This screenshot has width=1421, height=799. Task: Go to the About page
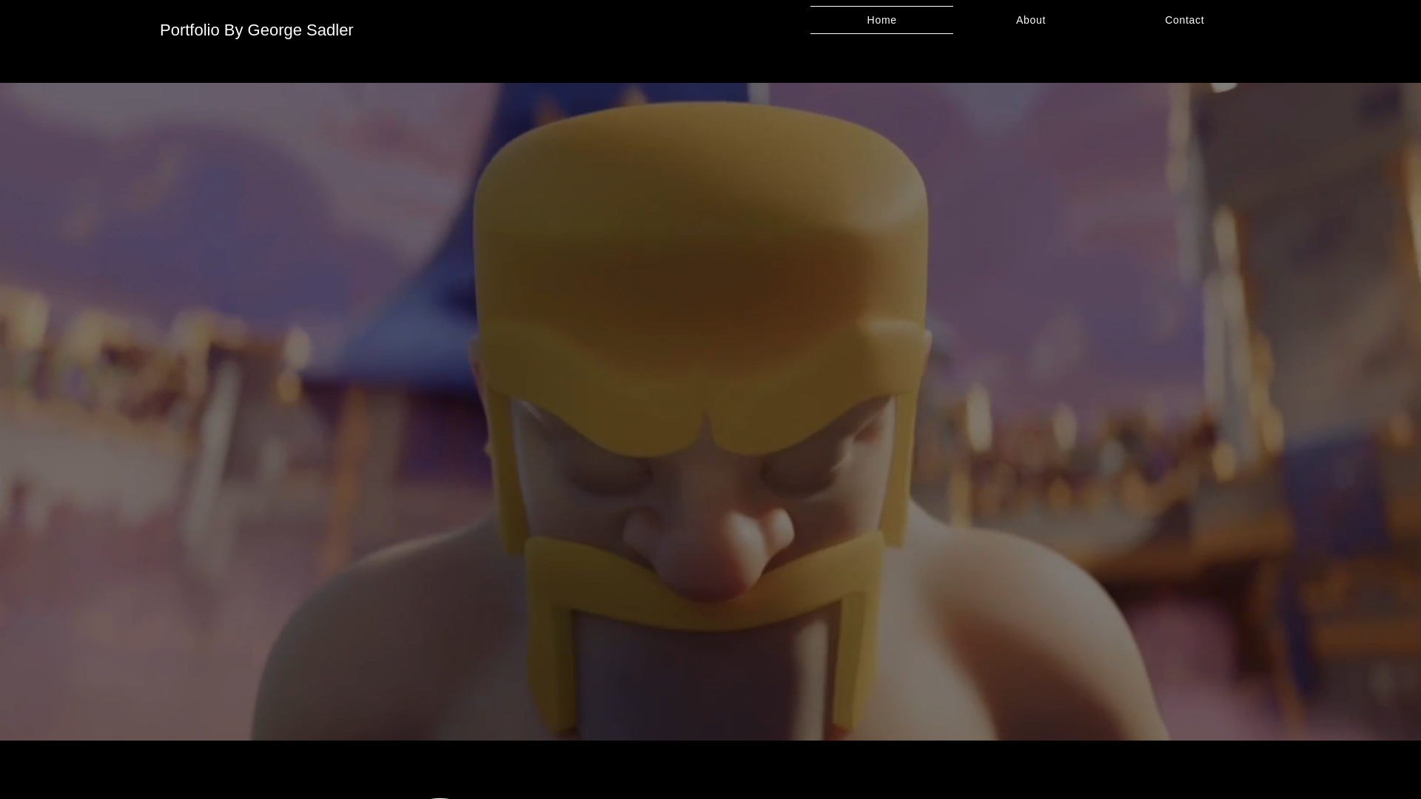[x=1030, y=20]
